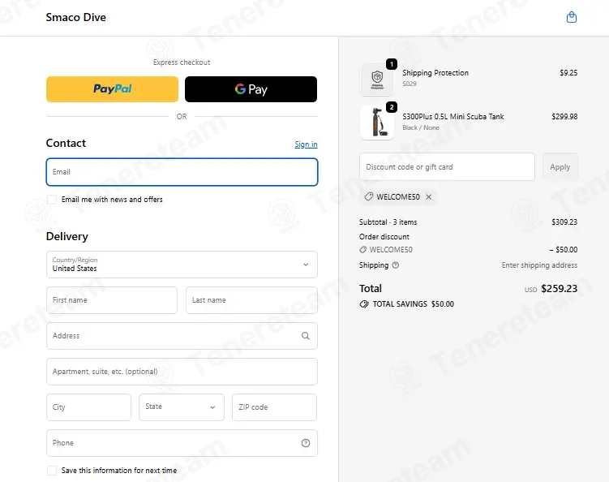
Task: Click the ZIP code field
Action: point(274,407)
